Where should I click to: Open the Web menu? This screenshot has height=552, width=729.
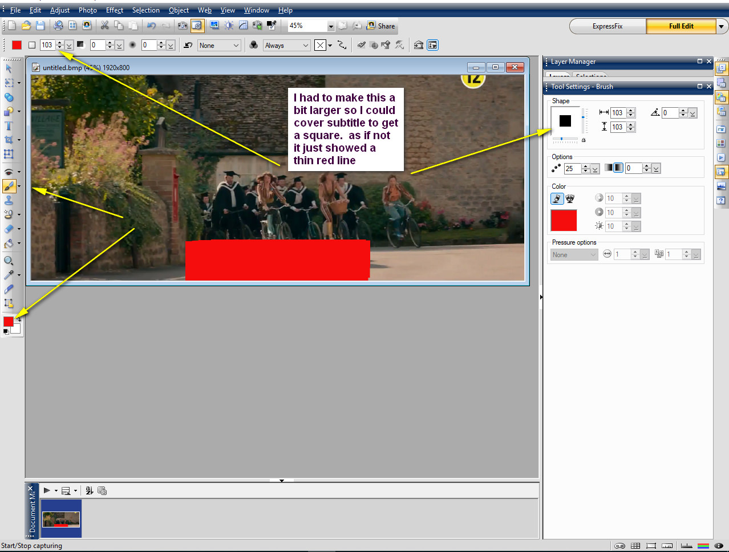[205, 10]
